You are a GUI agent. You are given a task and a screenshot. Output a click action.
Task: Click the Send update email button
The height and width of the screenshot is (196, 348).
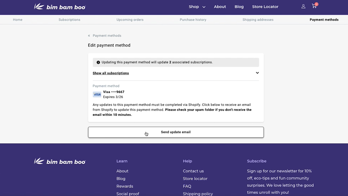[176, 132]
